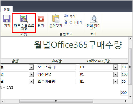Image resolution: width=133 pixels, height=104 pixels.
Task: Click the 항목 삽입 (Insert item) link
Action: tap(6, 87)
